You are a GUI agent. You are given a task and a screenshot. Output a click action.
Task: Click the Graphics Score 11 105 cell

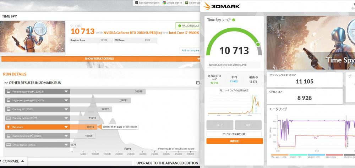(x=92, y=40)
